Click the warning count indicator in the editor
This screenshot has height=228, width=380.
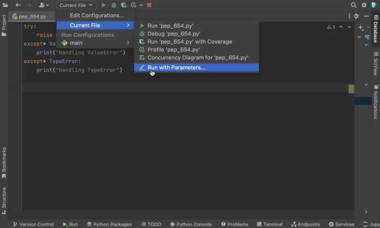[x=330, y=27]
